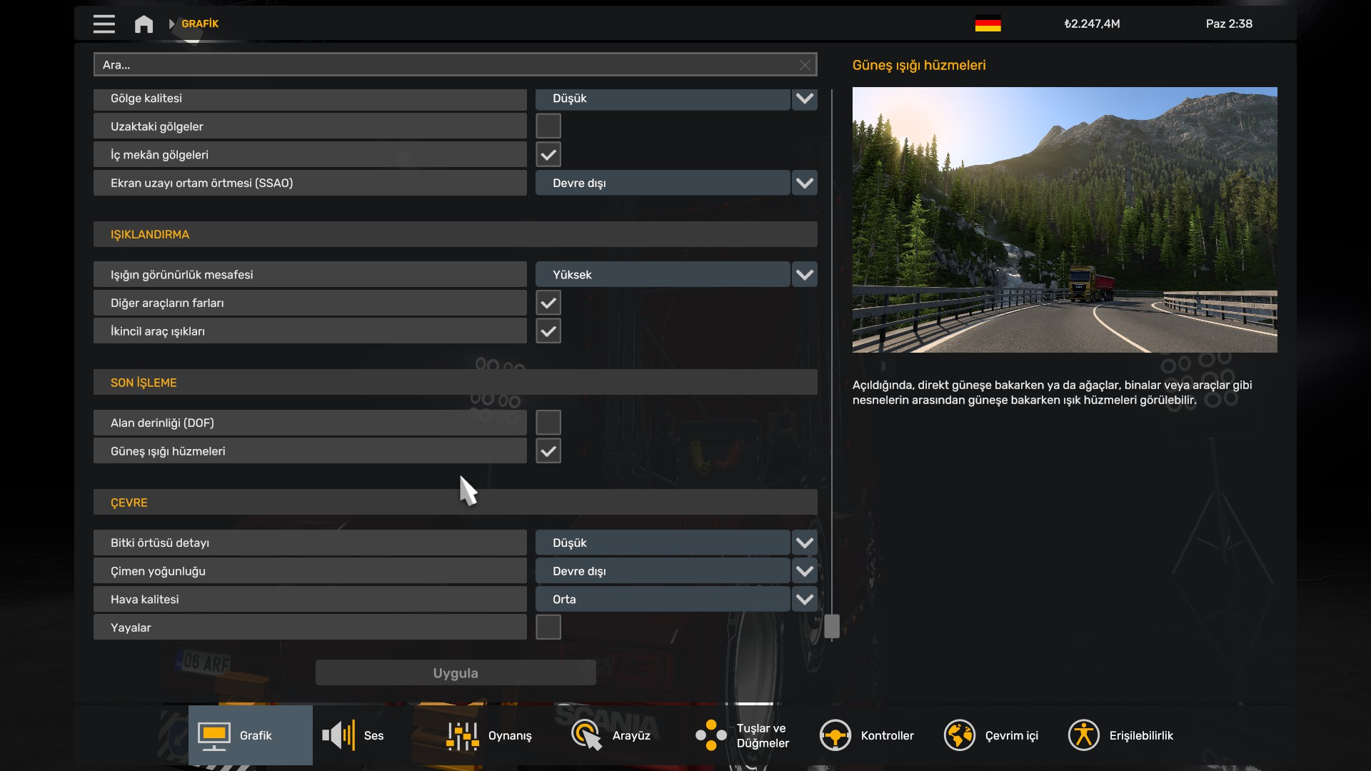Click the Grafik tab label
Image resolution: width=1371 pixels, height=771 pixels.
click(x=256, y=736)
